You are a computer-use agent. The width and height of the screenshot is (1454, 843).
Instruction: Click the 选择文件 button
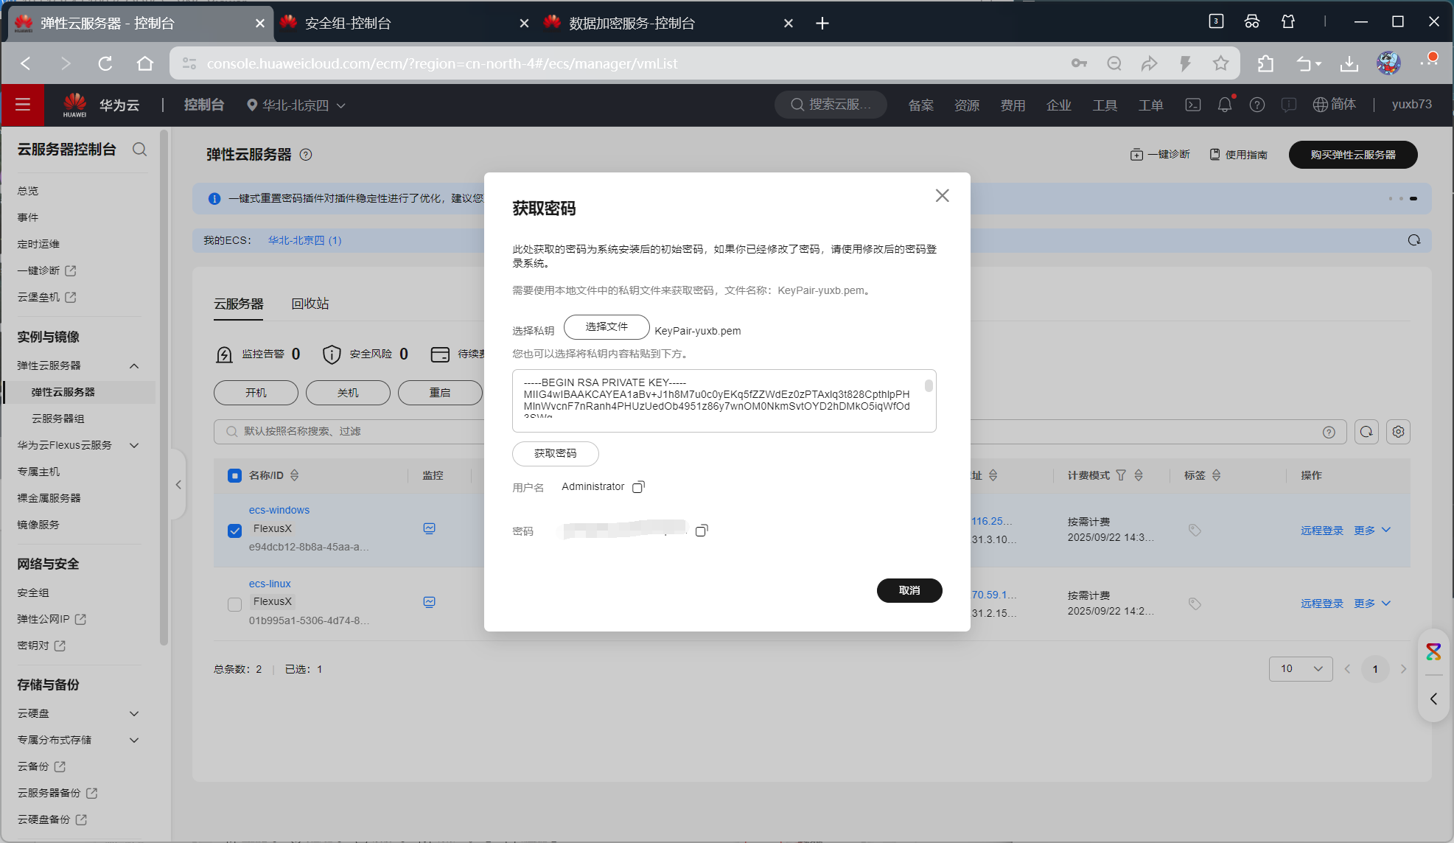pyautogui.click(x=607, y=327)
